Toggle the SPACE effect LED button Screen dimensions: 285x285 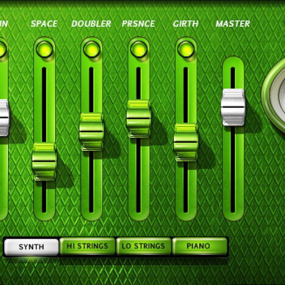coord(44,49)
